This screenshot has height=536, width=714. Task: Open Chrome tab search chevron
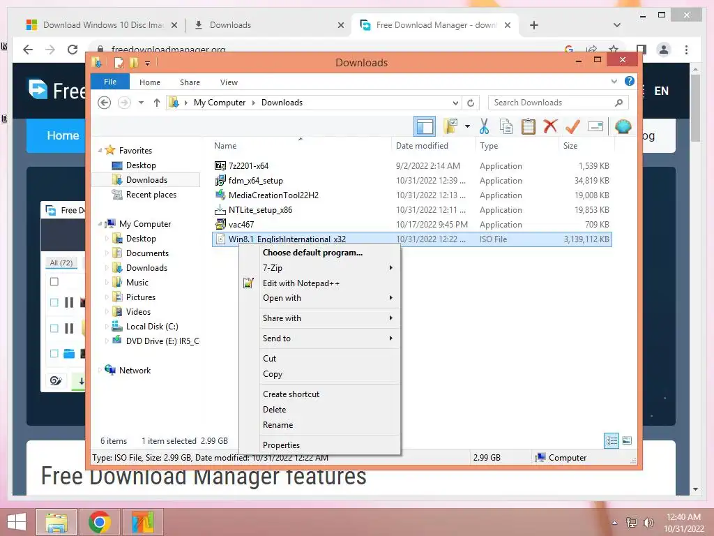616,25
